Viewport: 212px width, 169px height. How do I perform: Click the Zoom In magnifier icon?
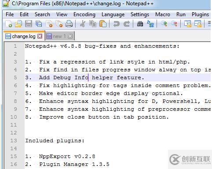[x=164, y=24]
